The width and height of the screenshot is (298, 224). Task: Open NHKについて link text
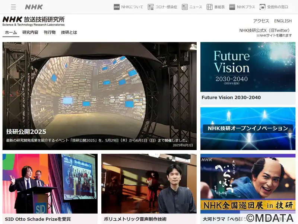click(x=132, y=7)
